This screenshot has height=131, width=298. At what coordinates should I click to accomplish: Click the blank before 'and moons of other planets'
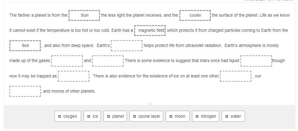25,91
